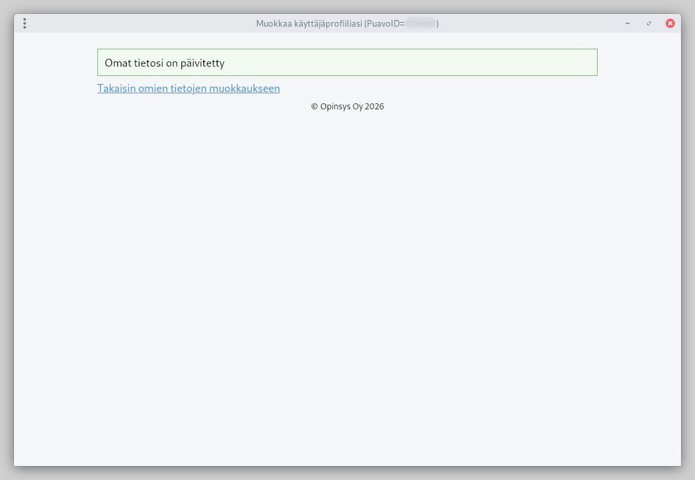This screenshot has height=480, width=695.
Task: Click the empty right side of the green notice box
Action: click(x=467, y=63)
